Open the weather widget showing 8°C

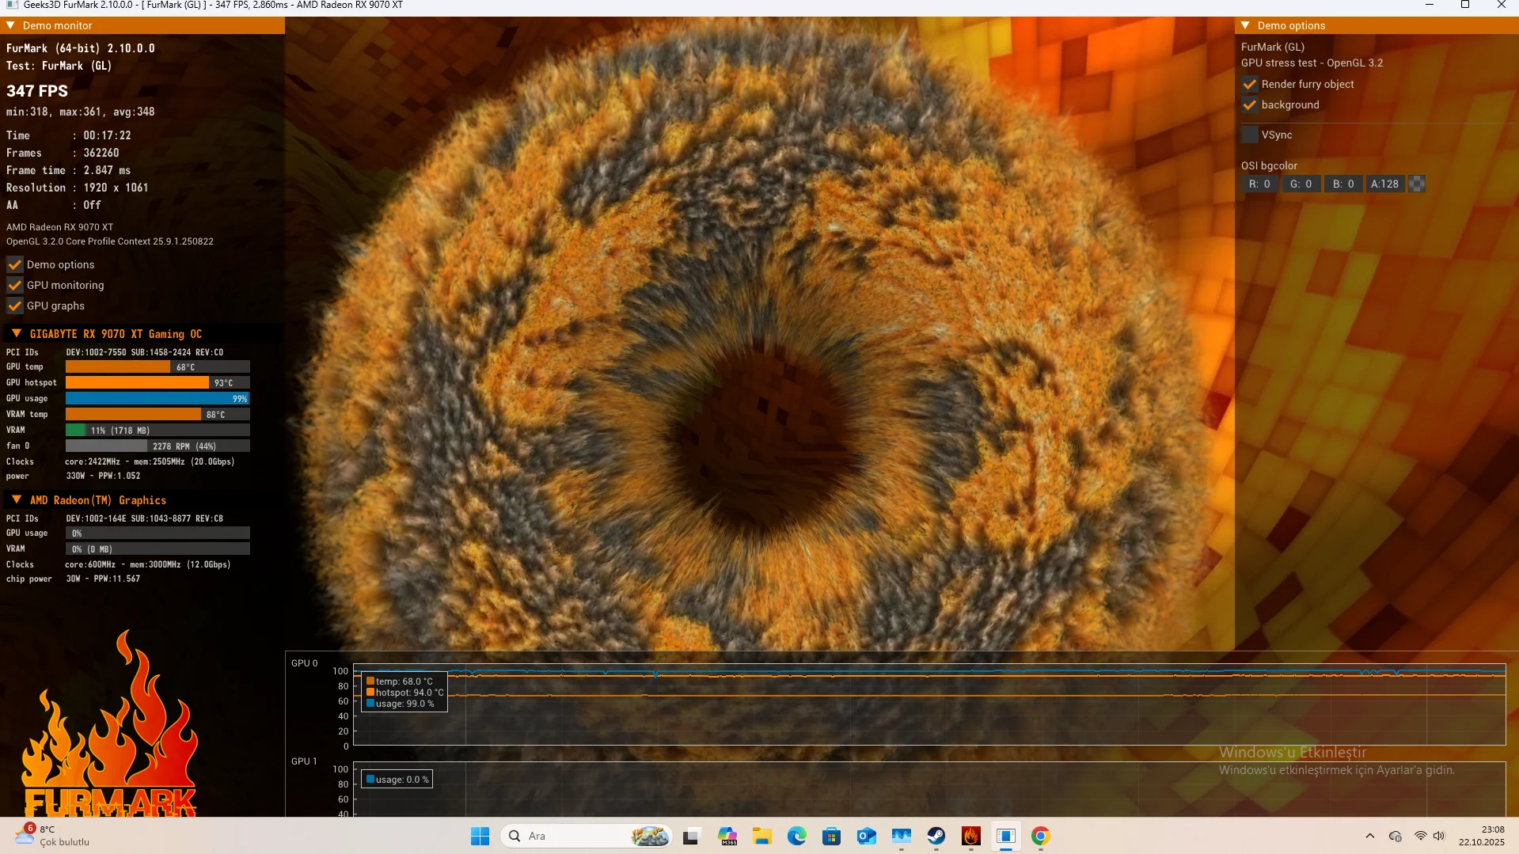pos(52,835)
